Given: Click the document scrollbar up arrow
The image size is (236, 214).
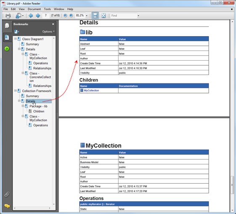Looking at the screenshot, I should [x=232, y=22].
